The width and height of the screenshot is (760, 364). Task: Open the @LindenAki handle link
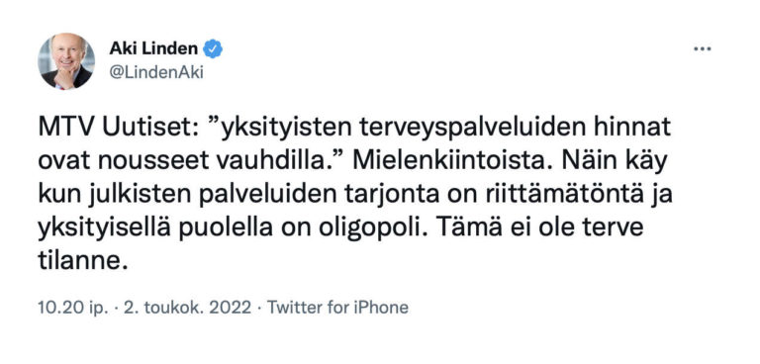pos(156,72)
